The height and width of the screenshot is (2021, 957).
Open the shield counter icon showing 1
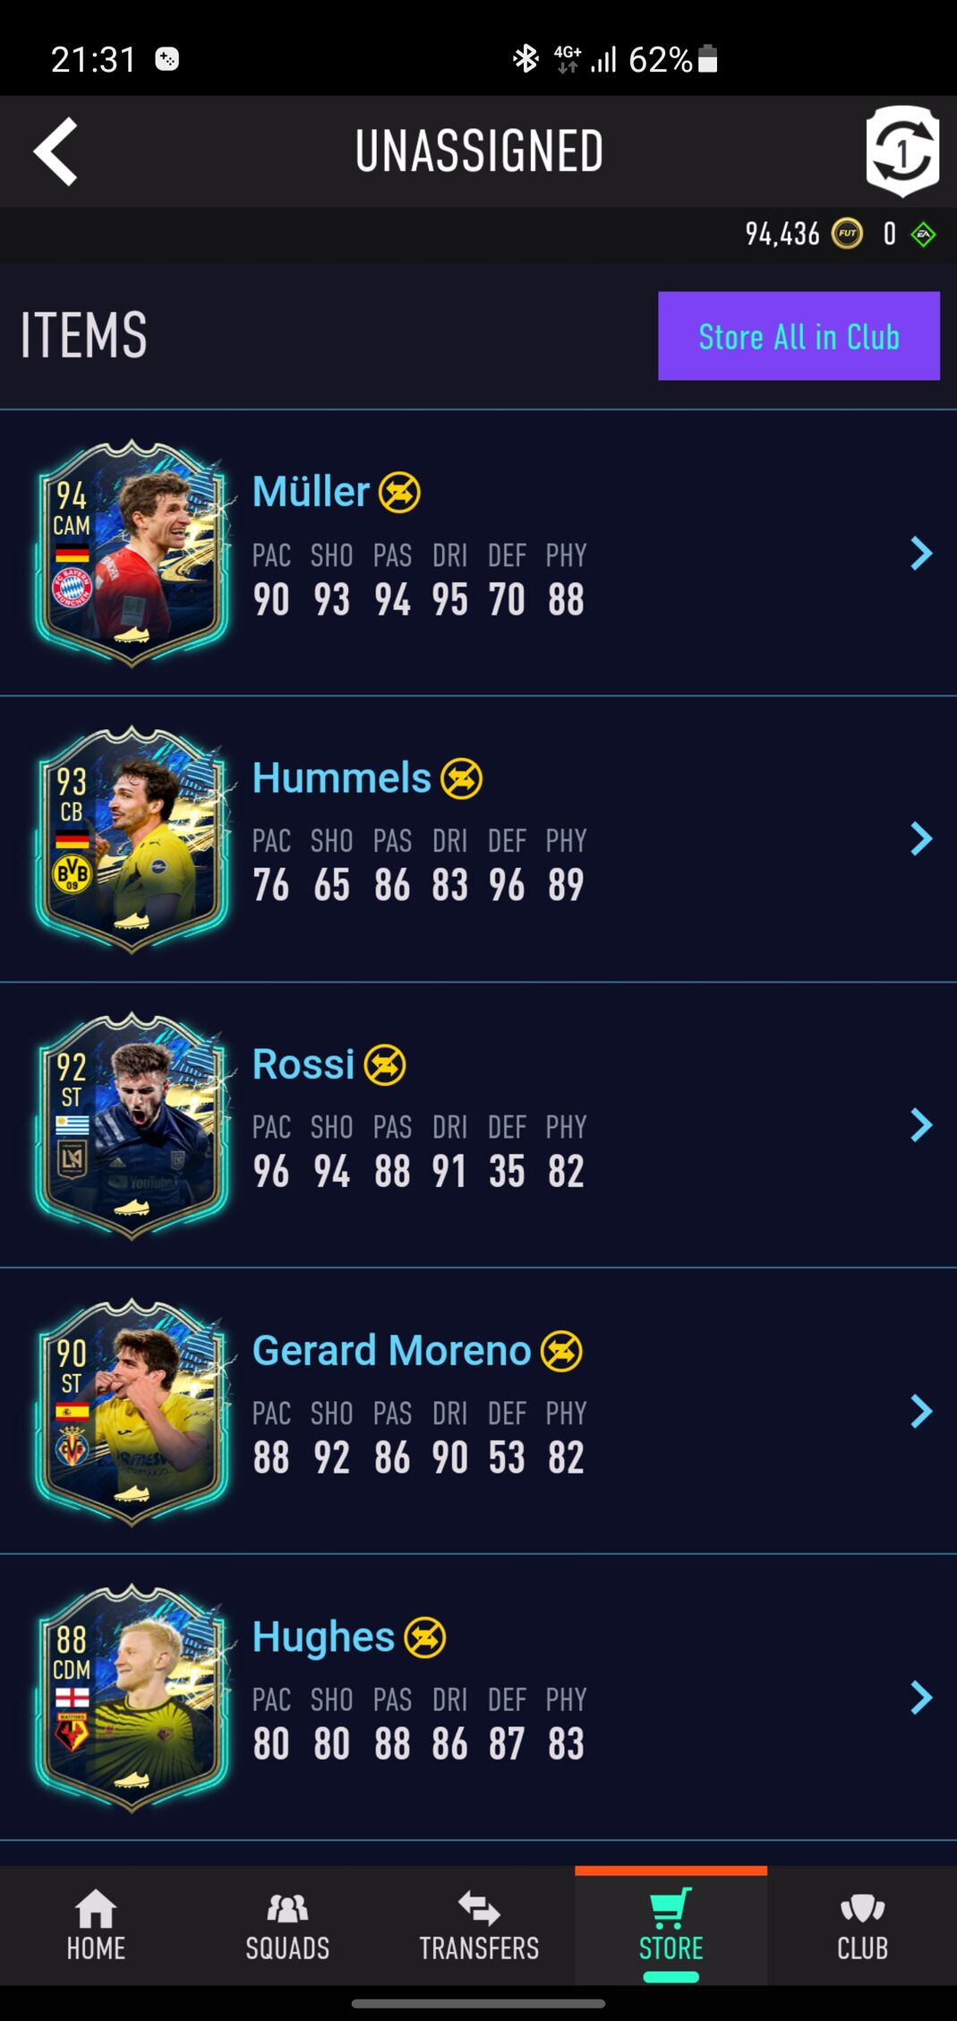[x=901, y=150]
